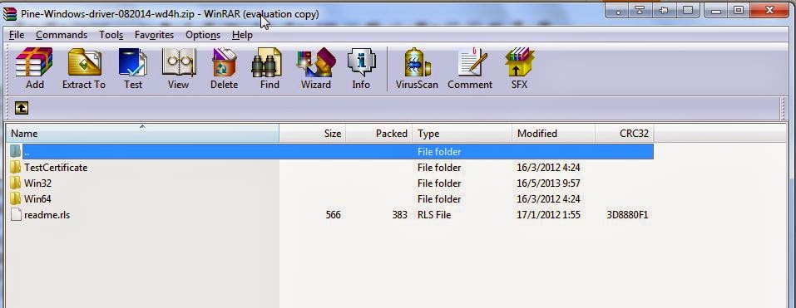Open the Commands menu
This screenshot has height=308, width=796.
(62, 34)
